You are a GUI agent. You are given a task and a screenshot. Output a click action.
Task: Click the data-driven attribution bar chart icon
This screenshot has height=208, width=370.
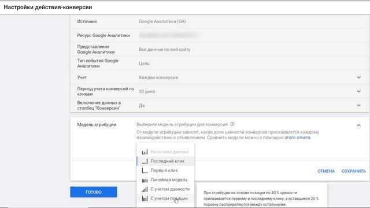pos(145,152)
